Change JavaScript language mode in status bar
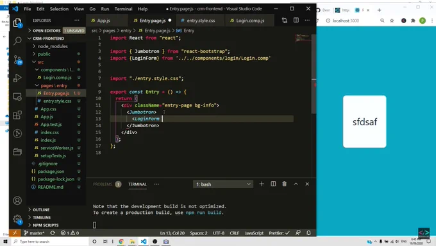436x246 pixels. (x=254, y=233)
